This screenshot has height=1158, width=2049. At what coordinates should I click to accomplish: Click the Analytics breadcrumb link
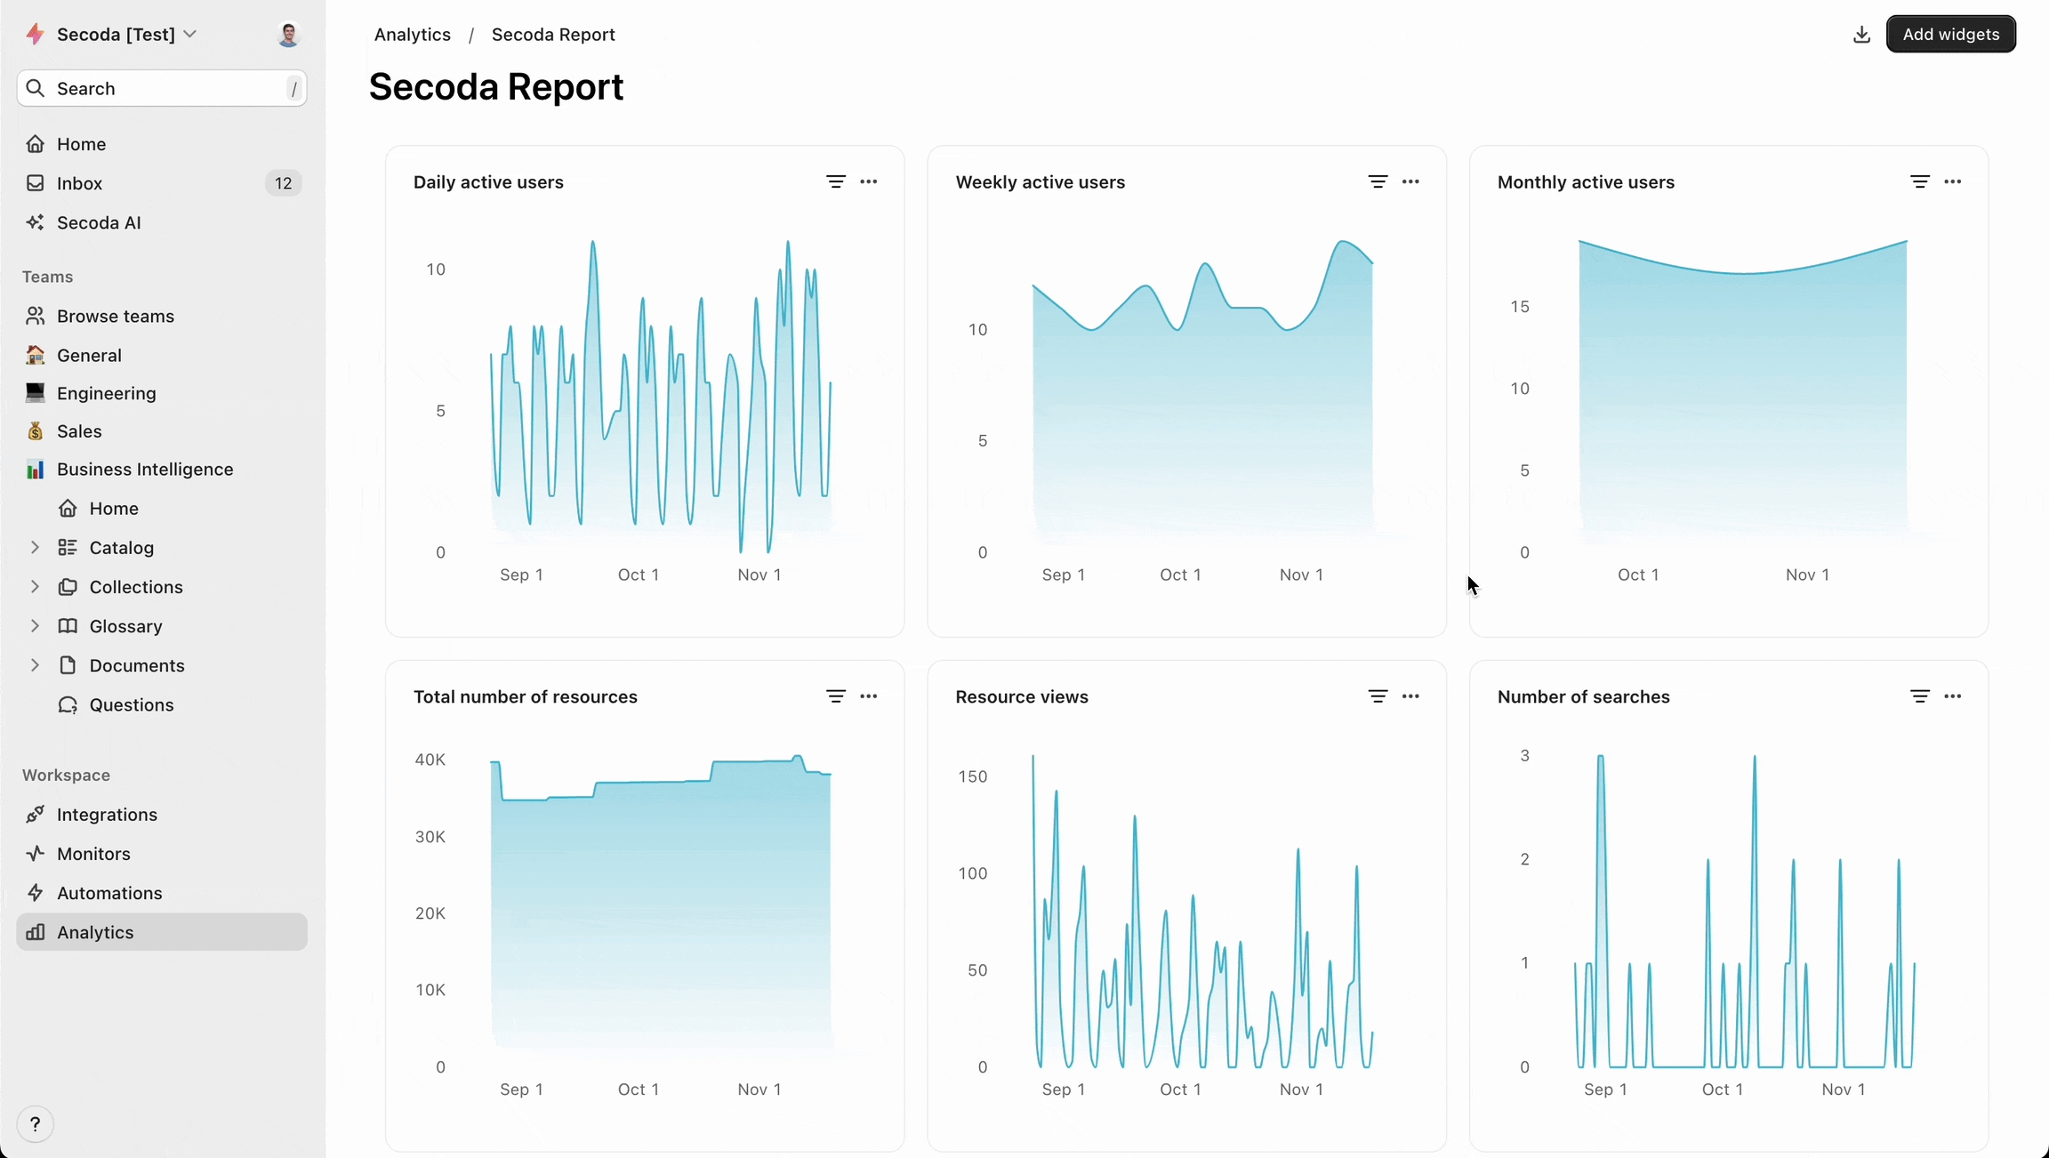[x=412, y=35]
